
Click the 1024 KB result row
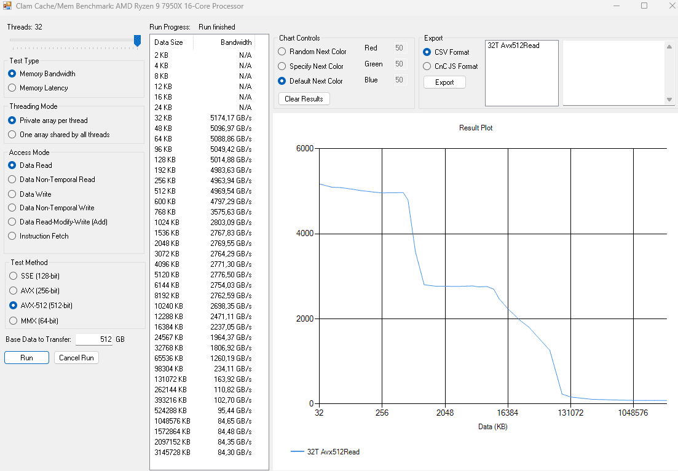click(x=203, y=223)
